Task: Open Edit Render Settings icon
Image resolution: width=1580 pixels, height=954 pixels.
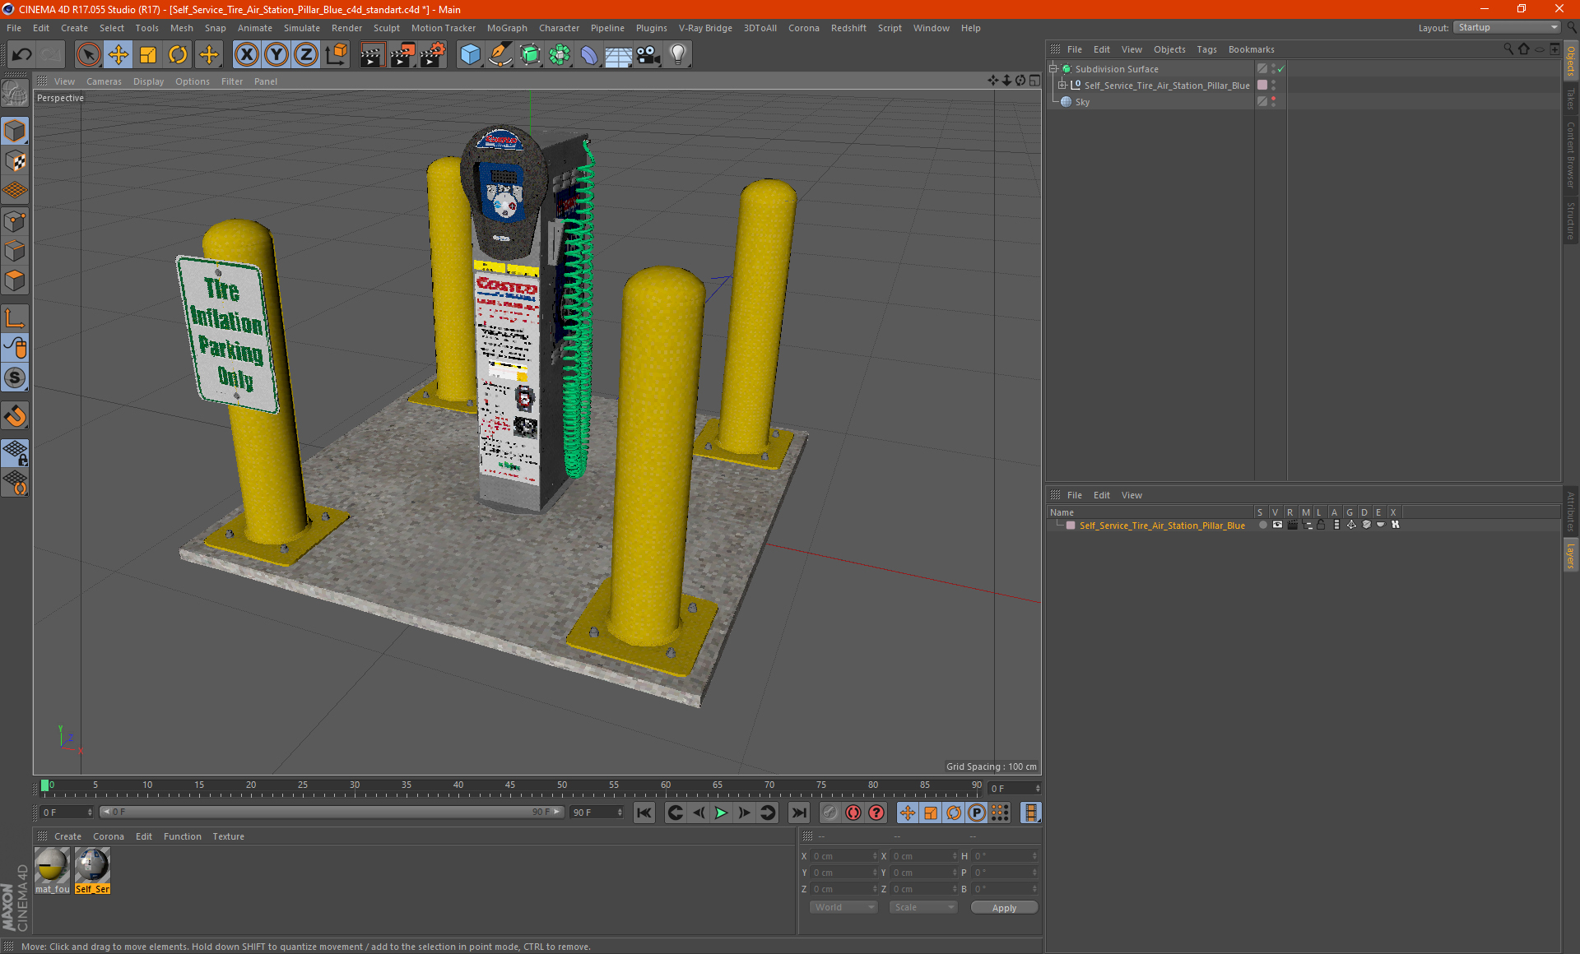Action: click(433, 55)
